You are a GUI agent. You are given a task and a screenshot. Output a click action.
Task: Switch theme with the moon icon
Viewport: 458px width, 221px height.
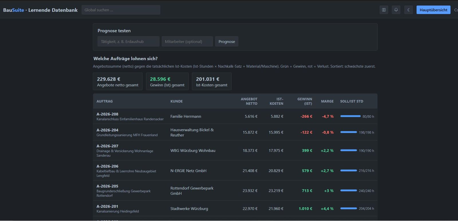[x=408, y=10]
